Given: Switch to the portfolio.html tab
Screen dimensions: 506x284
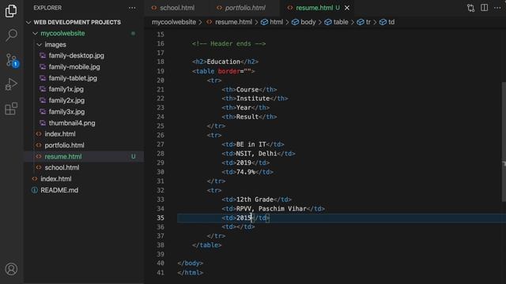Looking at the screenshot, I should [x=245, y=8].
